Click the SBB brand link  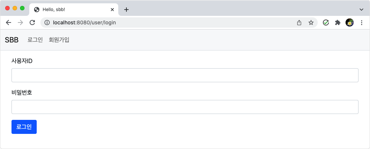click(11, 40)
